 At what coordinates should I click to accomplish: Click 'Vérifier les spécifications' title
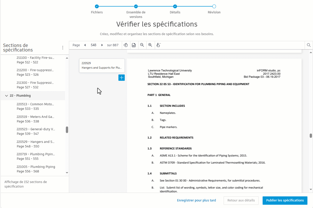pos(157,24)
